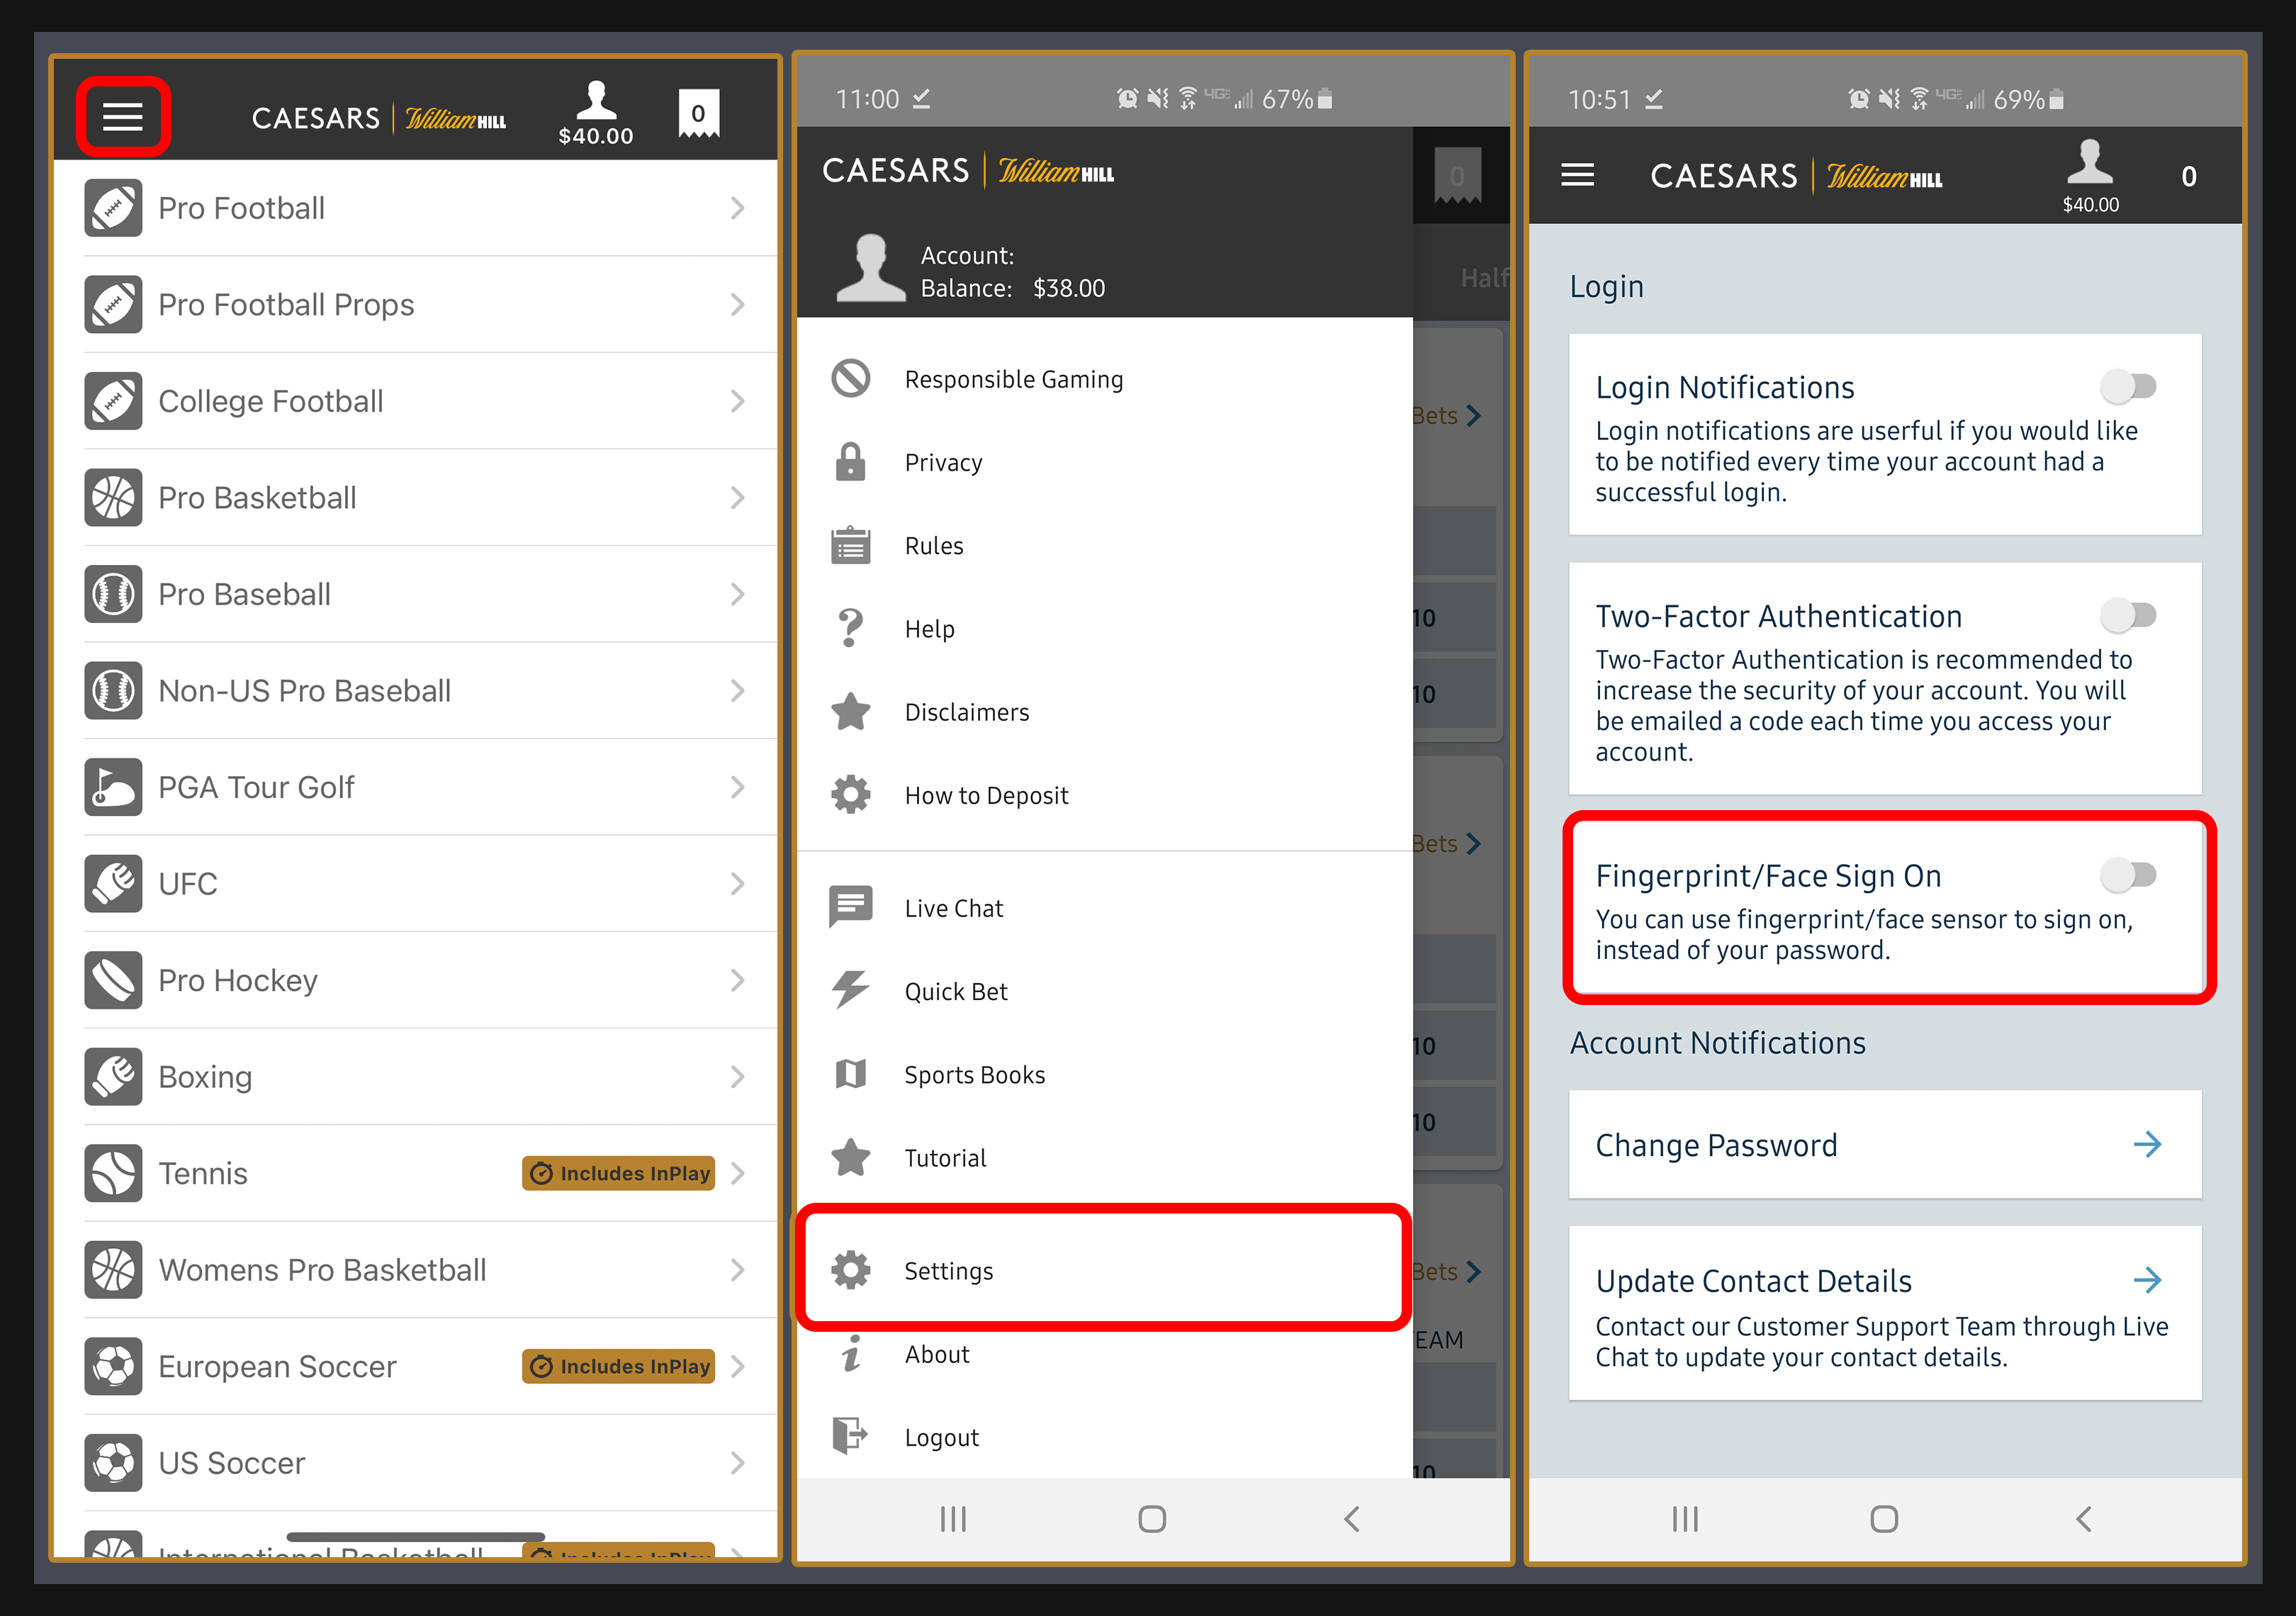Tap the US Soccer ball icon
The width and height of the screenshot is (2296, 1616).
(x=113, y=1463)
